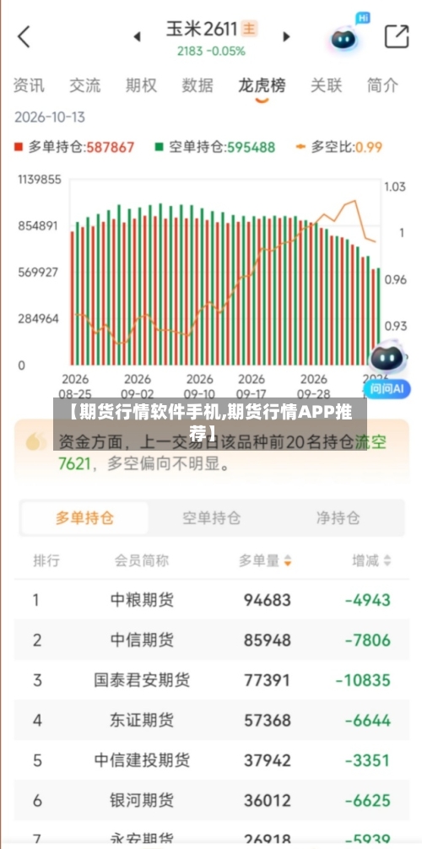This screenshot has width=422, height=849.
Task: Tap the date 2026-10-13
Action: coord(49,117)
